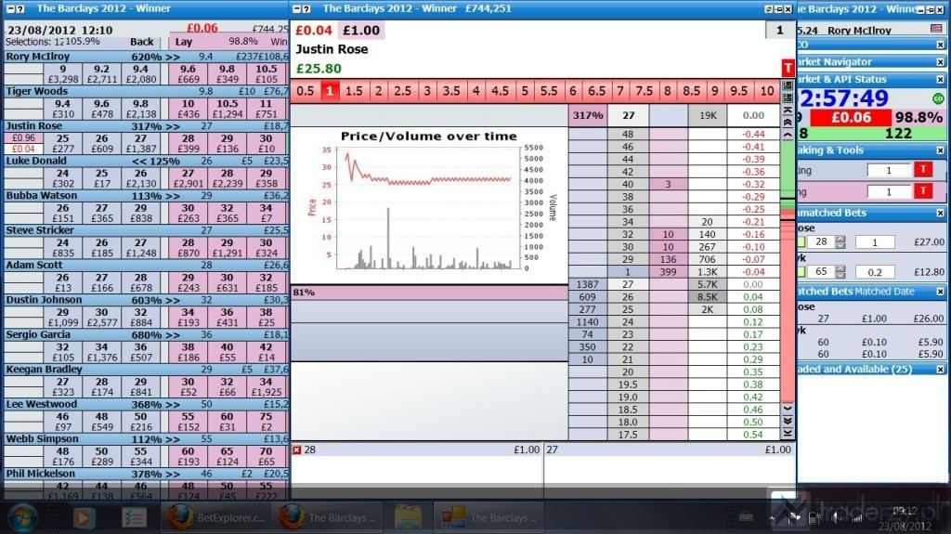Collapse the Matched Bets panel
The image size is (951, 534).
click(x=941, y=292)
